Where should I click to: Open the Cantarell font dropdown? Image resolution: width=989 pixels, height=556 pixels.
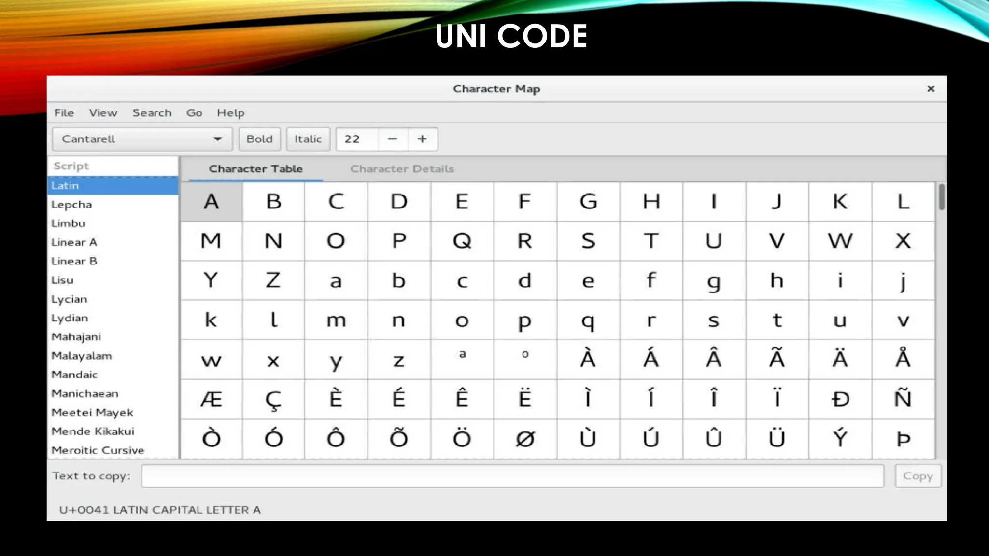142,139
